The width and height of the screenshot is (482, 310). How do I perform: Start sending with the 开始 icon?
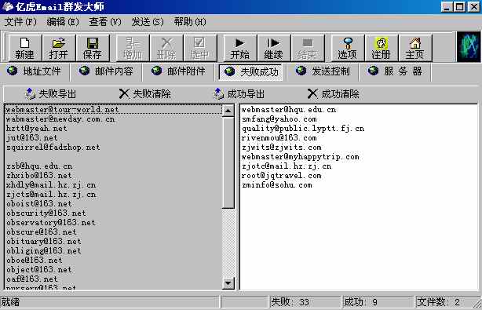pos(239,48)
